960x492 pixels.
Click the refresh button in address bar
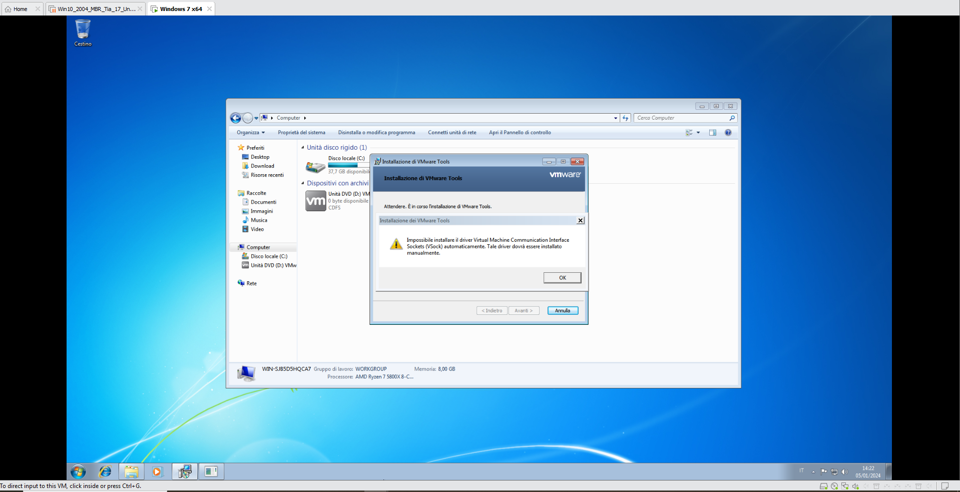click(x=625, y=118)
